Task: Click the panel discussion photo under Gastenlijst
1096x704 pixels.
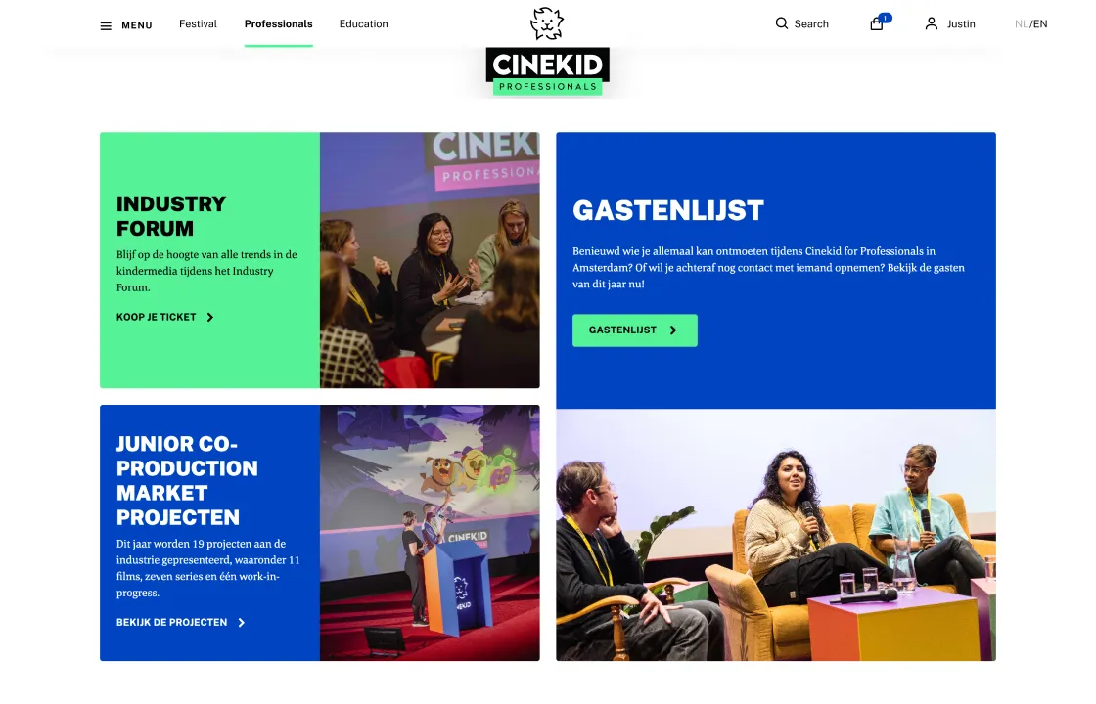Action: click(776, 534)
